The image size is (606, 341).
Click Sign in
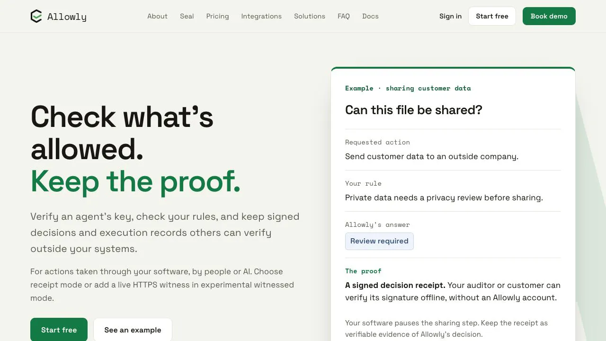pyautogui.click(x=450, y=16)
